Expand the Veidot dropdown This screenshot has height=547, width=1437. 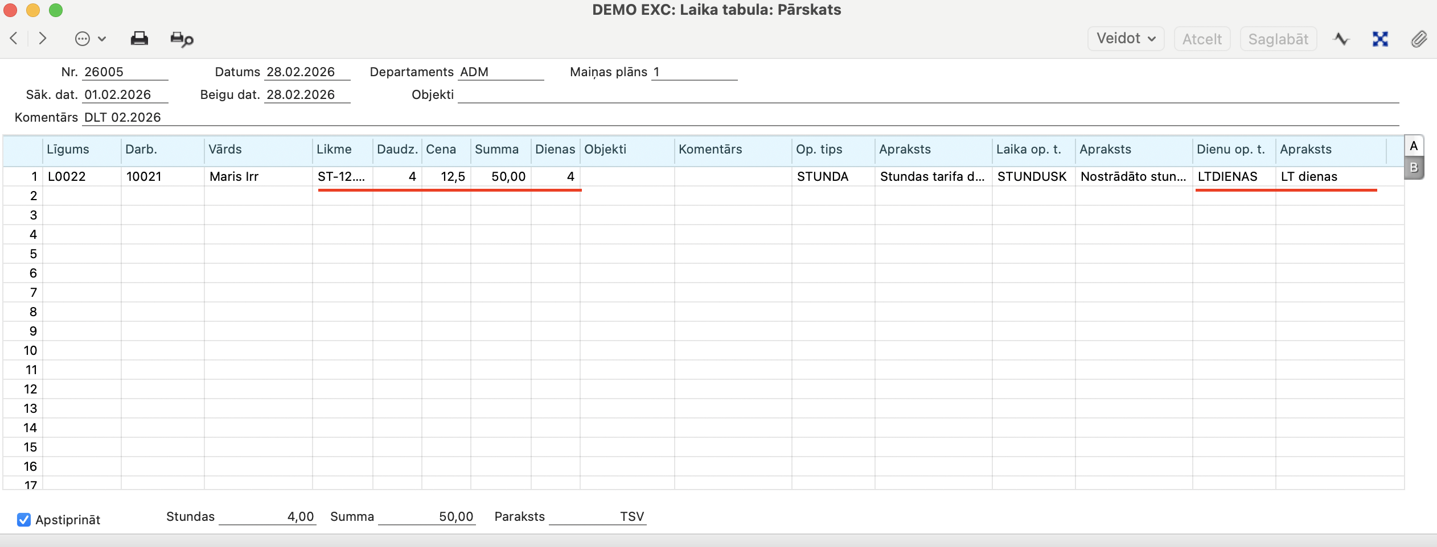pos(1126,39)
